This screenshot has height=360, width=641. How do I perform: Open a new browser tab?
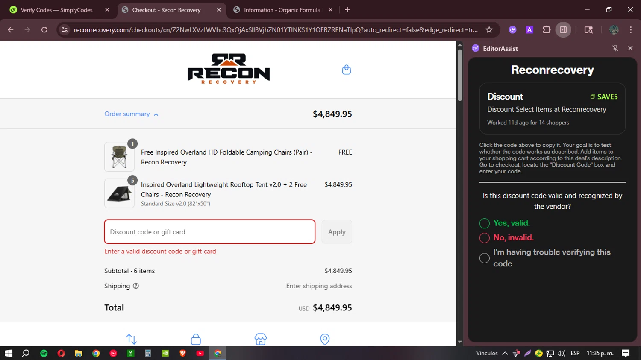[347, 10]
